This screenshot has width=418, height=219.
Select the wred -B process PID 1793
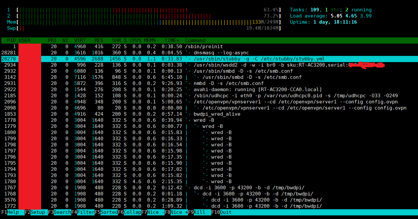pos(209,175)
